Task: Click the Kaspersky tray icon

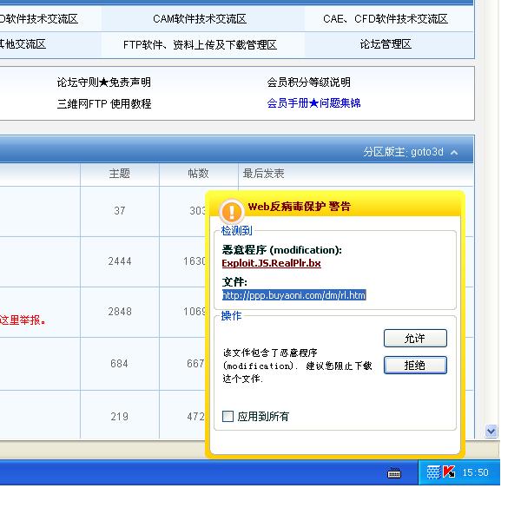Action: 449,472
